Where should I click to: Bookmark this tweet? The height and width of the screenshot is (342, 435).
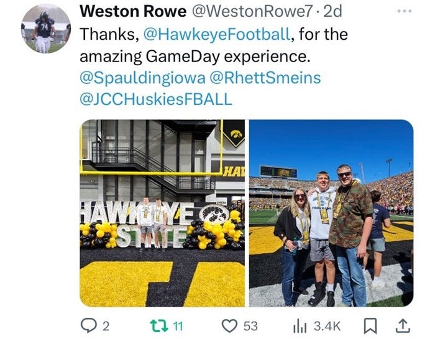point(370,326)
